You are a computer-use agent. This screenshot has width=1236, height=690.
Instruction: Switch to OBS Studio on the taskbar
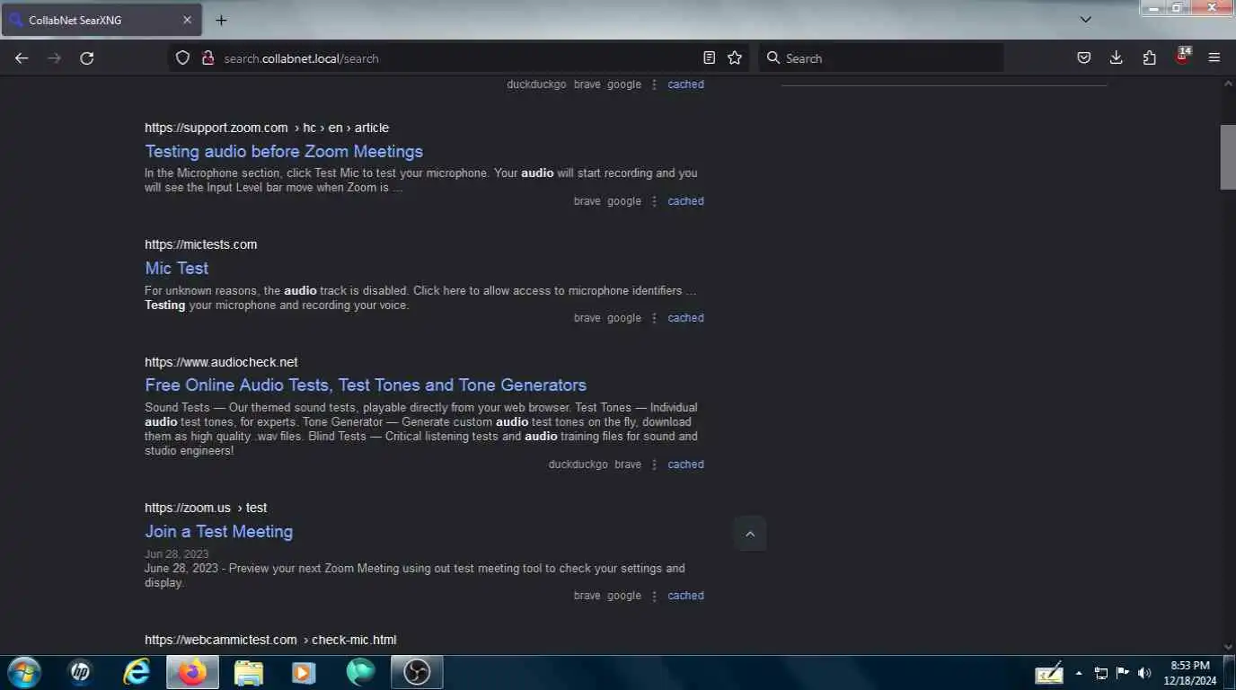(x=417, y=672)
